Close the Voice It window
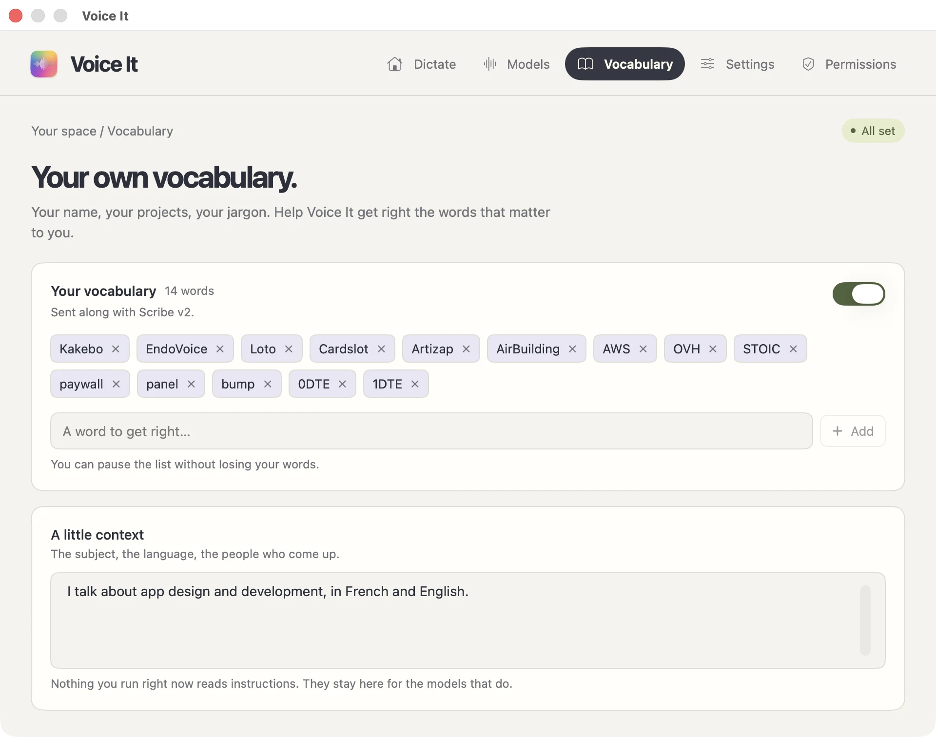 (x=16, y=16)
